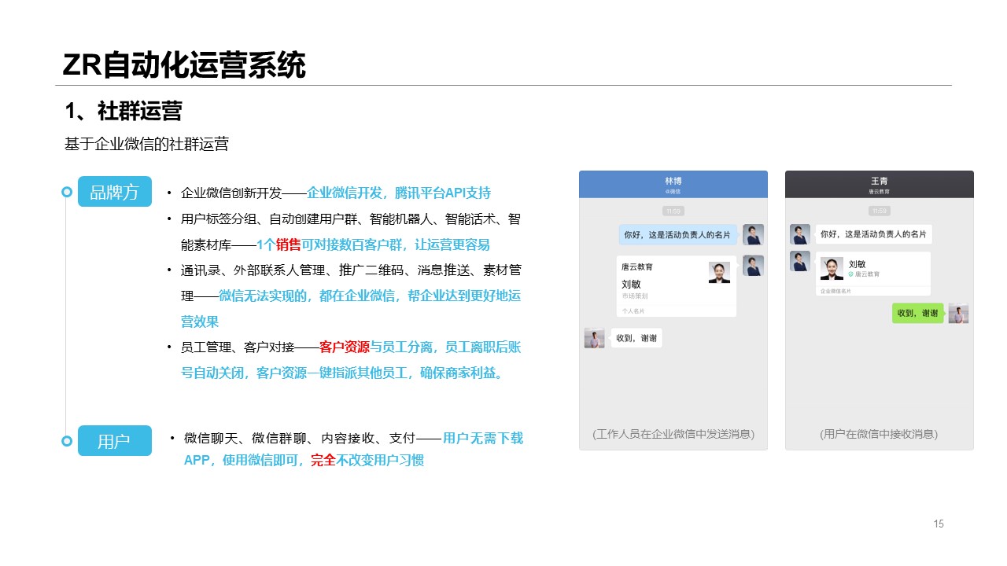This screenshot has height=566, width=1007.
Task: Open 刘敏's photo in the 企业微信名片 card
Action: click(832, 268)
